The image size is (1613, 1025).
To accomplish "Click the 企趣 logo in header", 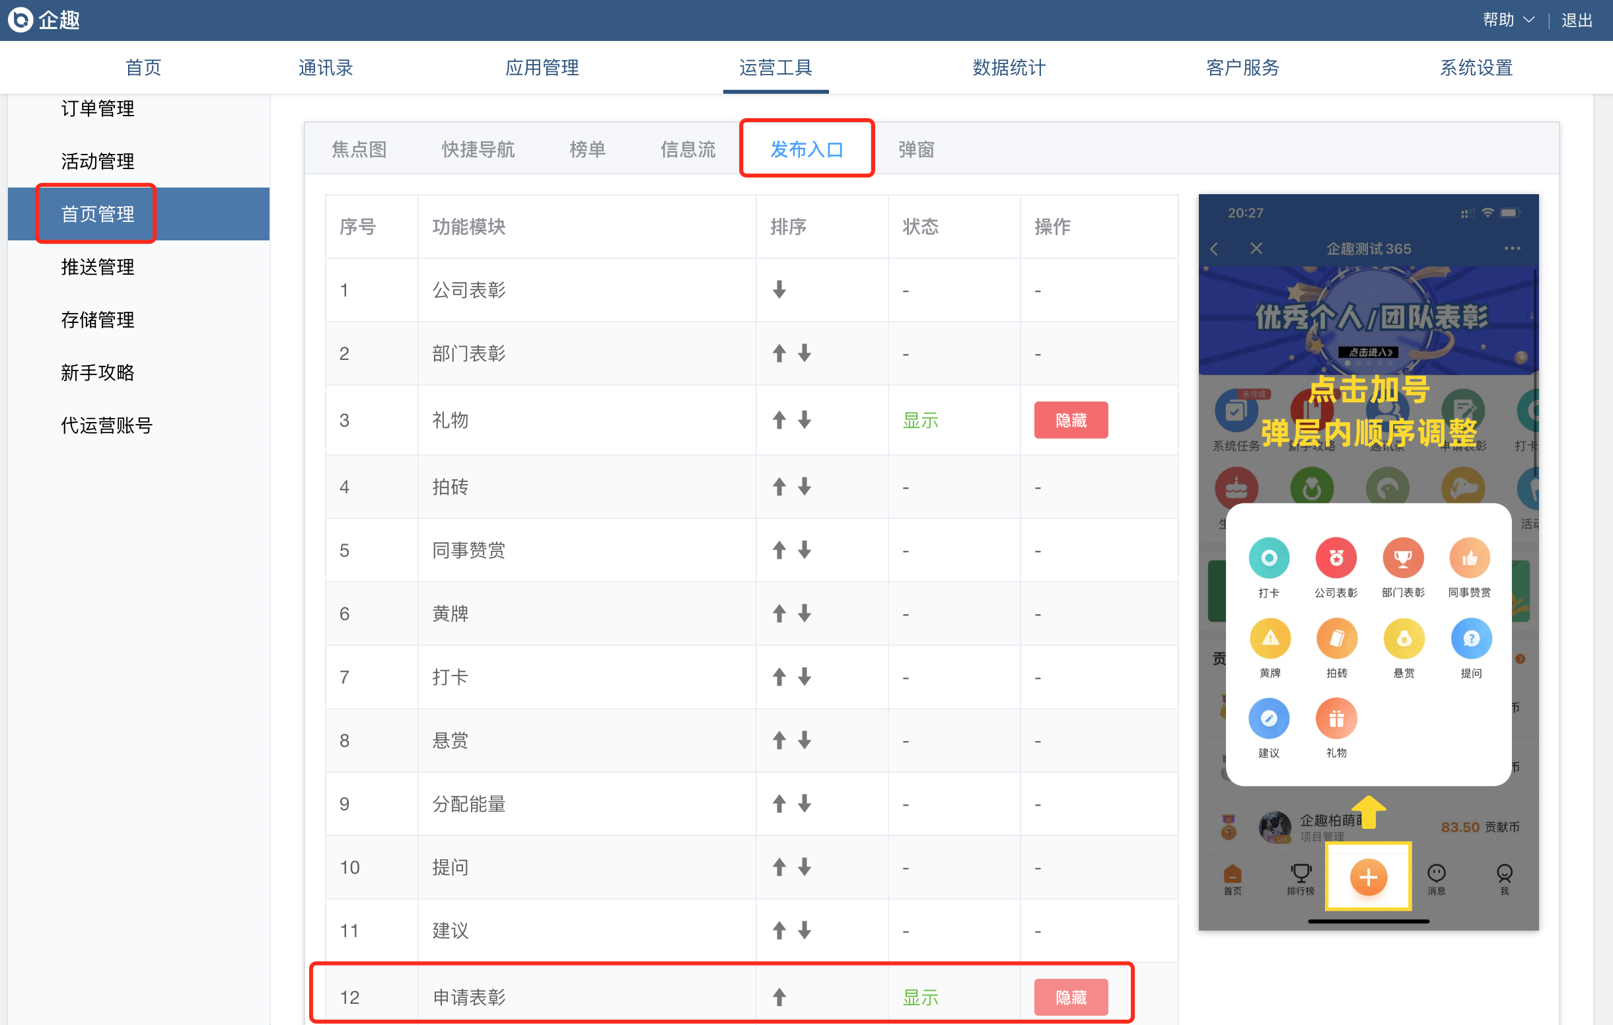I will tap(44, 19).
